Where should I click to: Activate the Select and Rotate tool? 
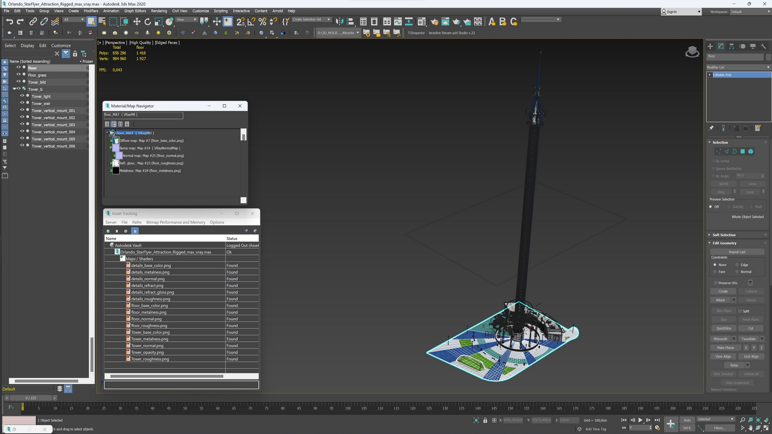click(x=148, y=21)
